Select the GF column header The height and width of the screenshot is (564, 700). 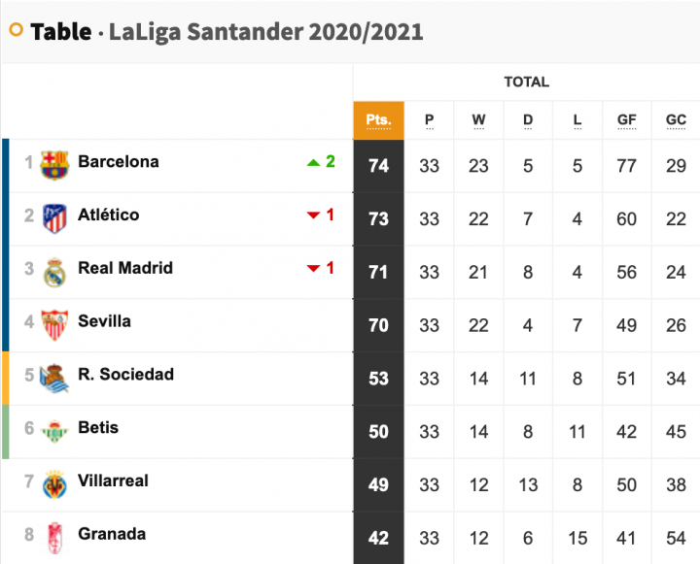(626, 120)
